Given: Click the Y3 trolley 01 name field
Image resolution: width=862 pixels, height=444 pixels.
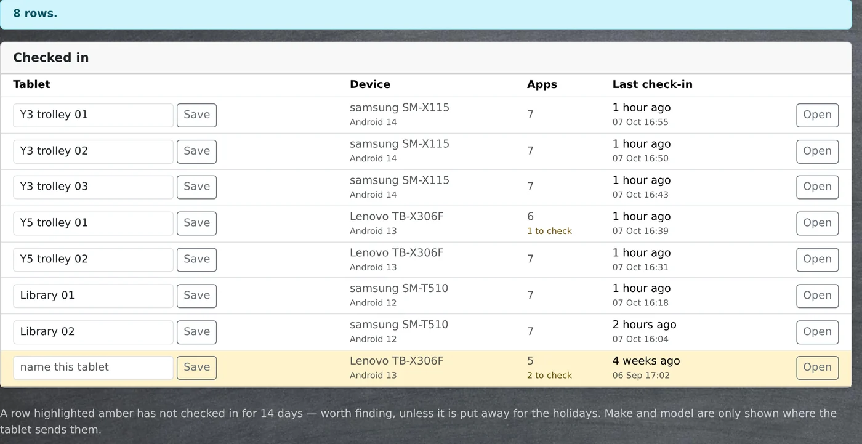Looking at the screenshot, I should click(x=93, y=115).
